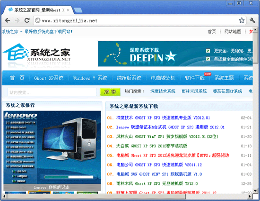Screen dimensions: 260x201
Task: Click the browser forward arrow
Action: click(x=17, y=20)
